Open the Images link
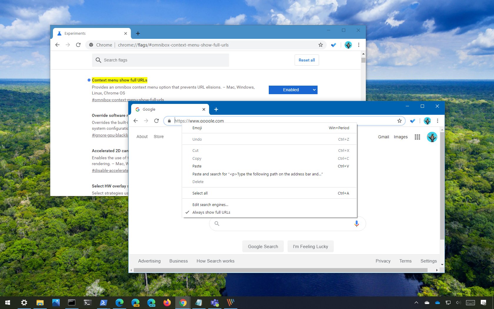This screenshot has height=309, width=494. click(400, 137)
